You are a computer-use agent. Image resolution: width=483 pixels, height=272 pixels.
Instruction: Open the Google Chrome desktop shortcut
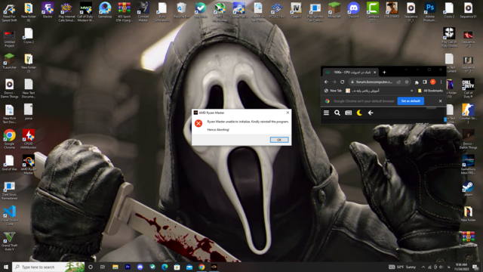pos(9,139)
